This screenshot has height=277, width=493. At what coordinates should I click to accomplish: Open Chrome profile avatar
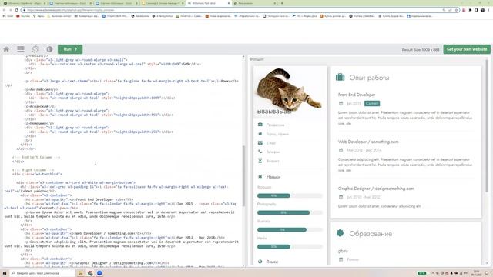(x=483, y=10)
